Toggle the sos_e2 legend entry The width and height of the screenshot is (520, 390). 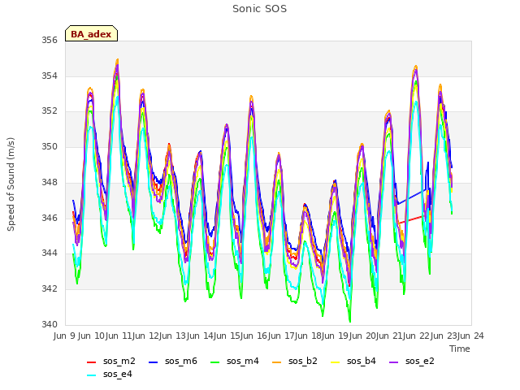[x=412, y=361]
